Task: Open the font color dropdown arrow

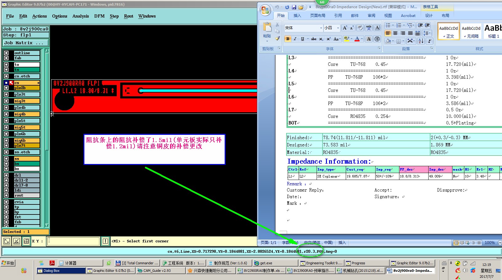Action: [x=362, y=39]
